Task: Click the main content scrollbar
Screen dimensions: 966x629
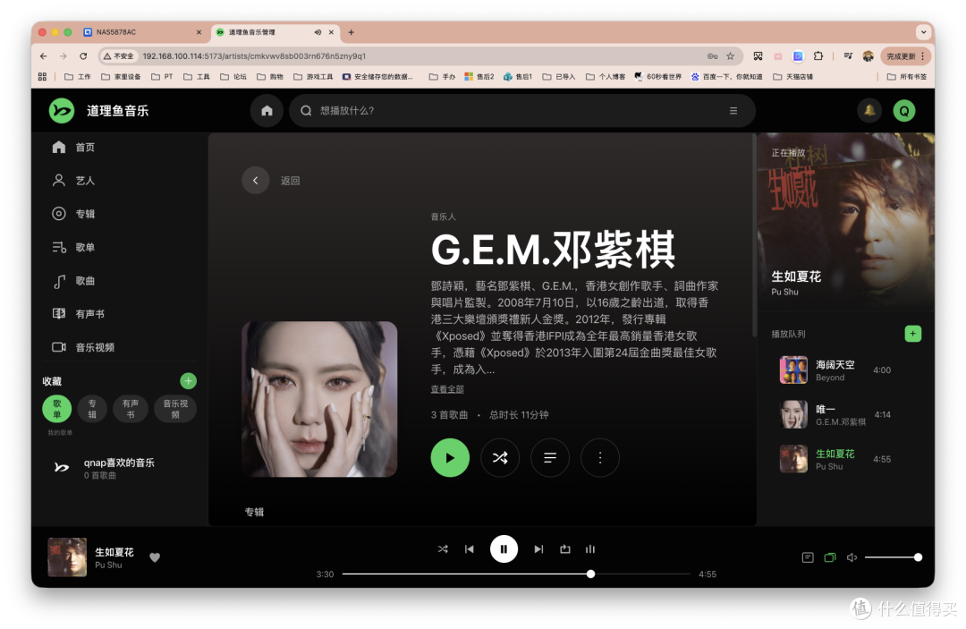Action: coord(754,234)
